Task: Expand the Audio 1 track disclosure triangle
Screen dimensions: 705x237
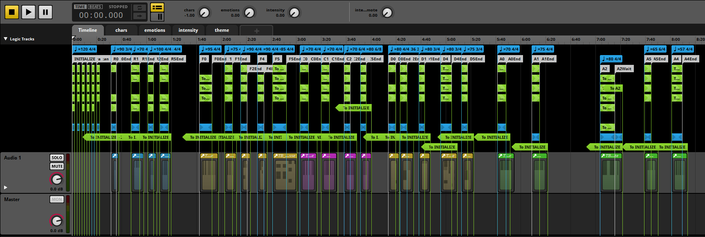Action: click(x=6, y=188)
